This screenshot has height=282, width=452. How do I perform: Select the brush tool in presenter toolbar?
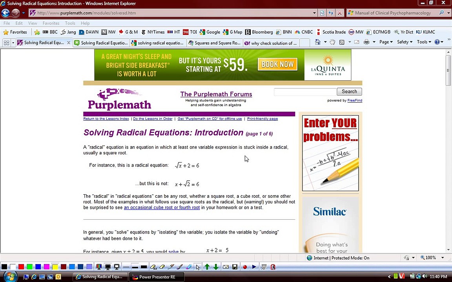click(x=180, y=267)
